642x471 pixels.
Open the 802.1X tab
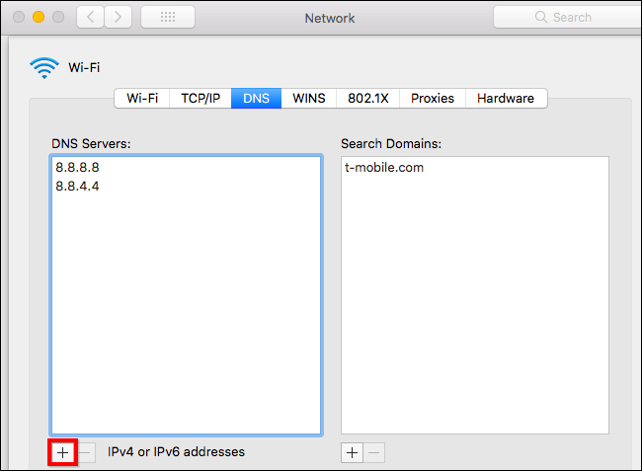coord(368,98)
